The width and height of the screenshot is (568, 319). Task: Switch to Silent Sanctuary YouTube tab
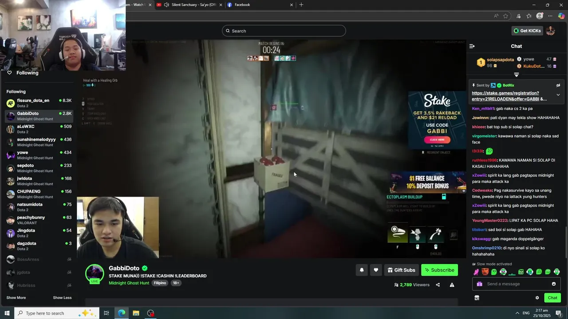click(x=189, y=5)
